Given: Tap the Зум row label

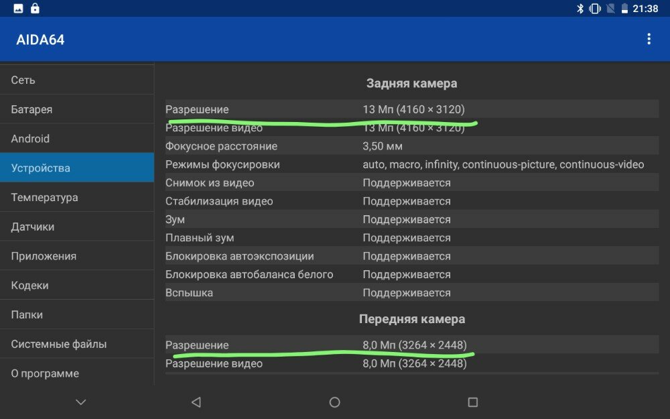Looking at the screenshot, I should pos(175,220).
